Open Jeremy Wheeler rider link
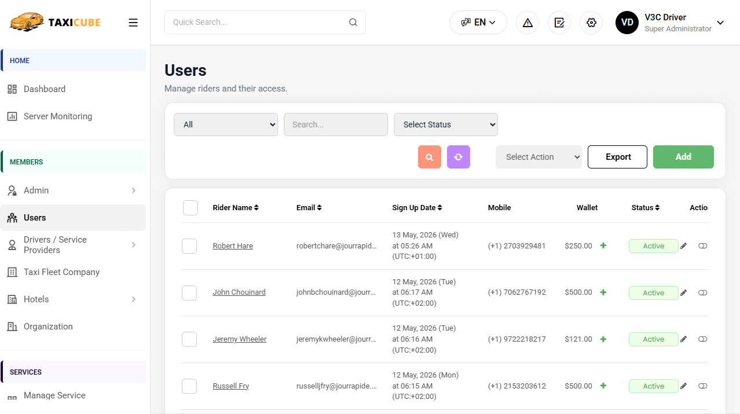 pyautogui.click(x=240, y=339)
